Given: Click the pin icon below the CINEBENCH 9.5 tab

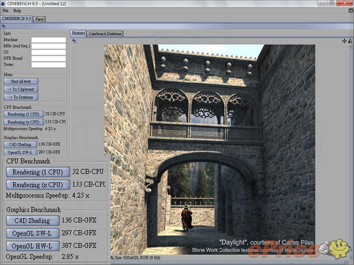Looking at the screenshot, I should [4, 26].
